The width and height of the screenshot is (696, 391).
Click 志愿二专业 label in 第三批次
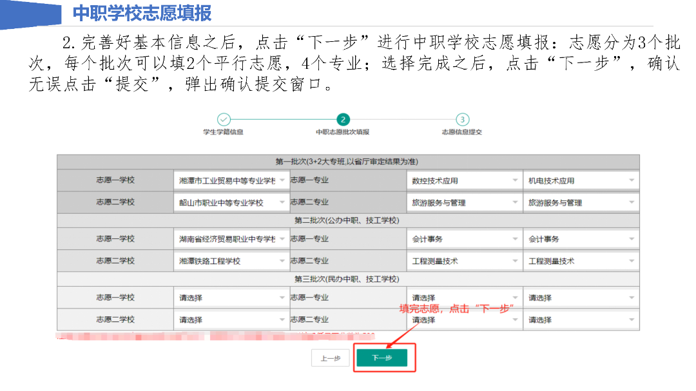point(309,319)
